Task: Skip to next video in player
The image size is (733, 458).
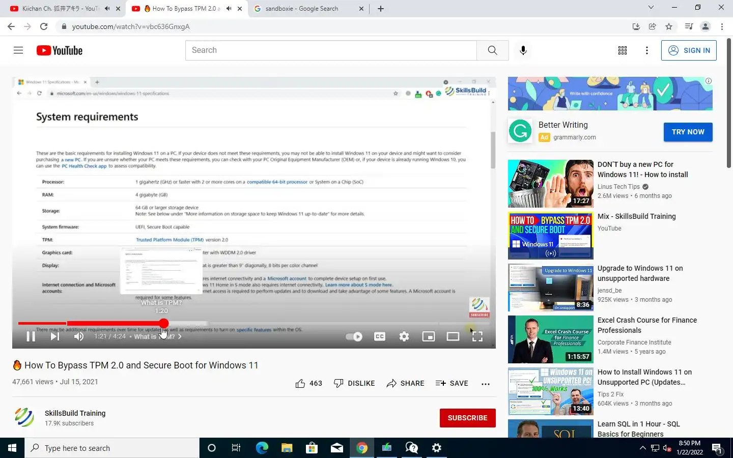Action: (55, 336)
